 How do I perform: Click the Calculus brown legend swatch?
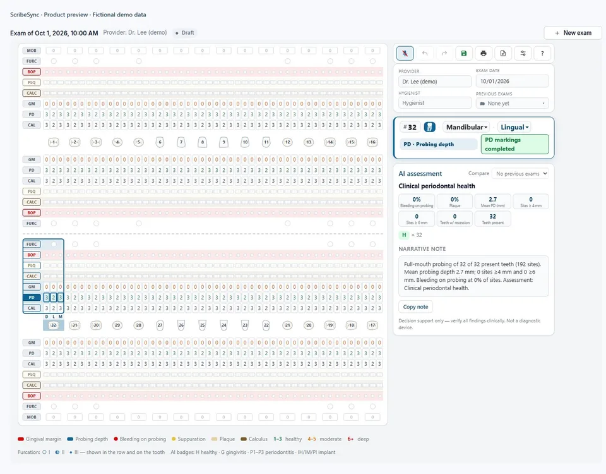coord(244,439)
